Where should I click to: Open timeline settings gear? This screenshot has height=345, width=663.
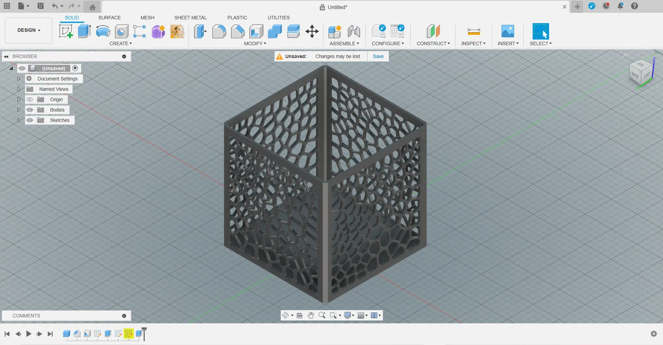654,334
